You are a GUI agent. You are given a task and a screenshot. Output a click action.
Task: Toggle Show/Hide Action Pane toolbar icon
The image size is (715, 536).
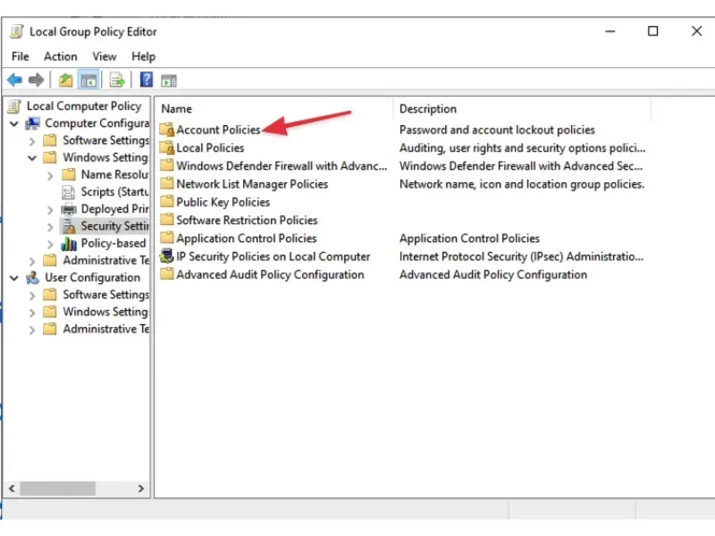(x=169, y=80)
